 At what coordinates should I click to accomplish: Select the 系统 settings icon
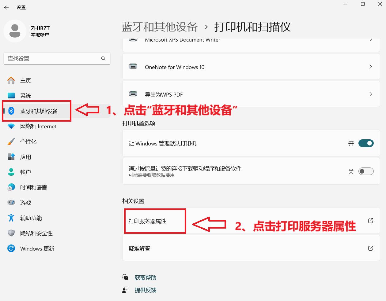click(11, 95)
